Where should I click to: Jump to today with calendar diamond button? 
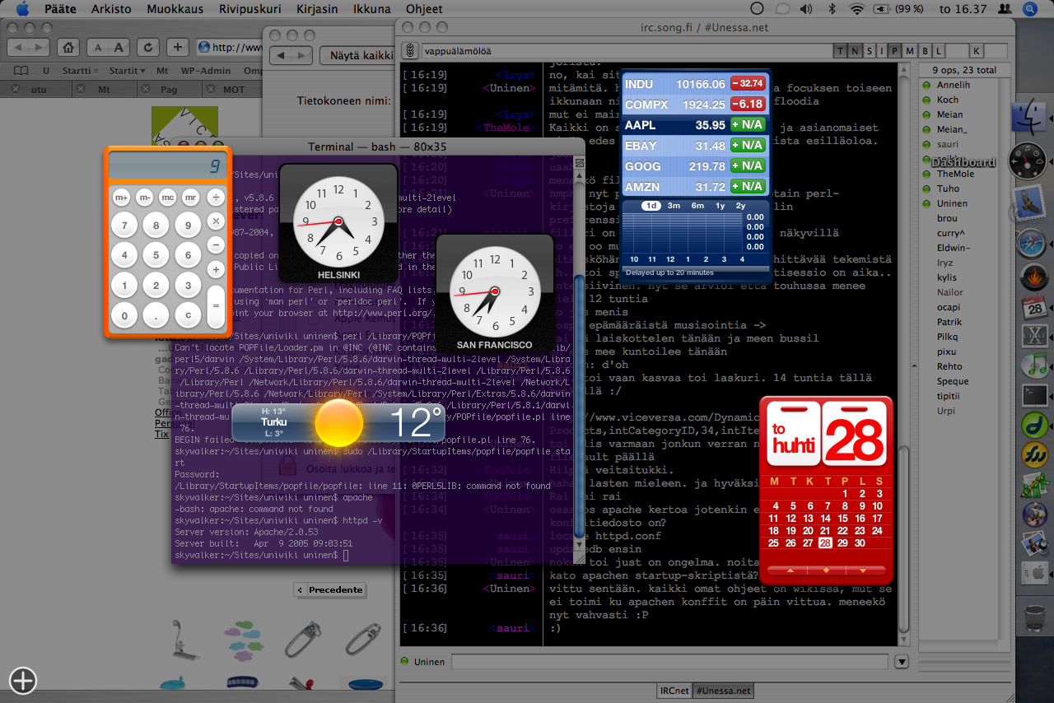click(826, 570)
